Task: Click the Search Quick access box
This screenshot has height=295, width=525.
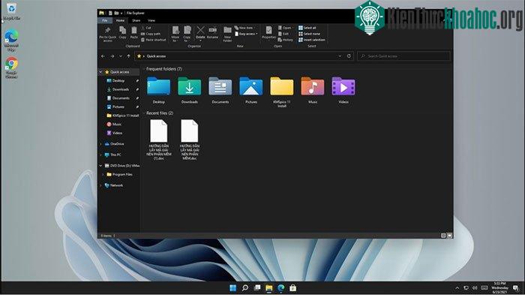Action: click(x=403, y=56)
